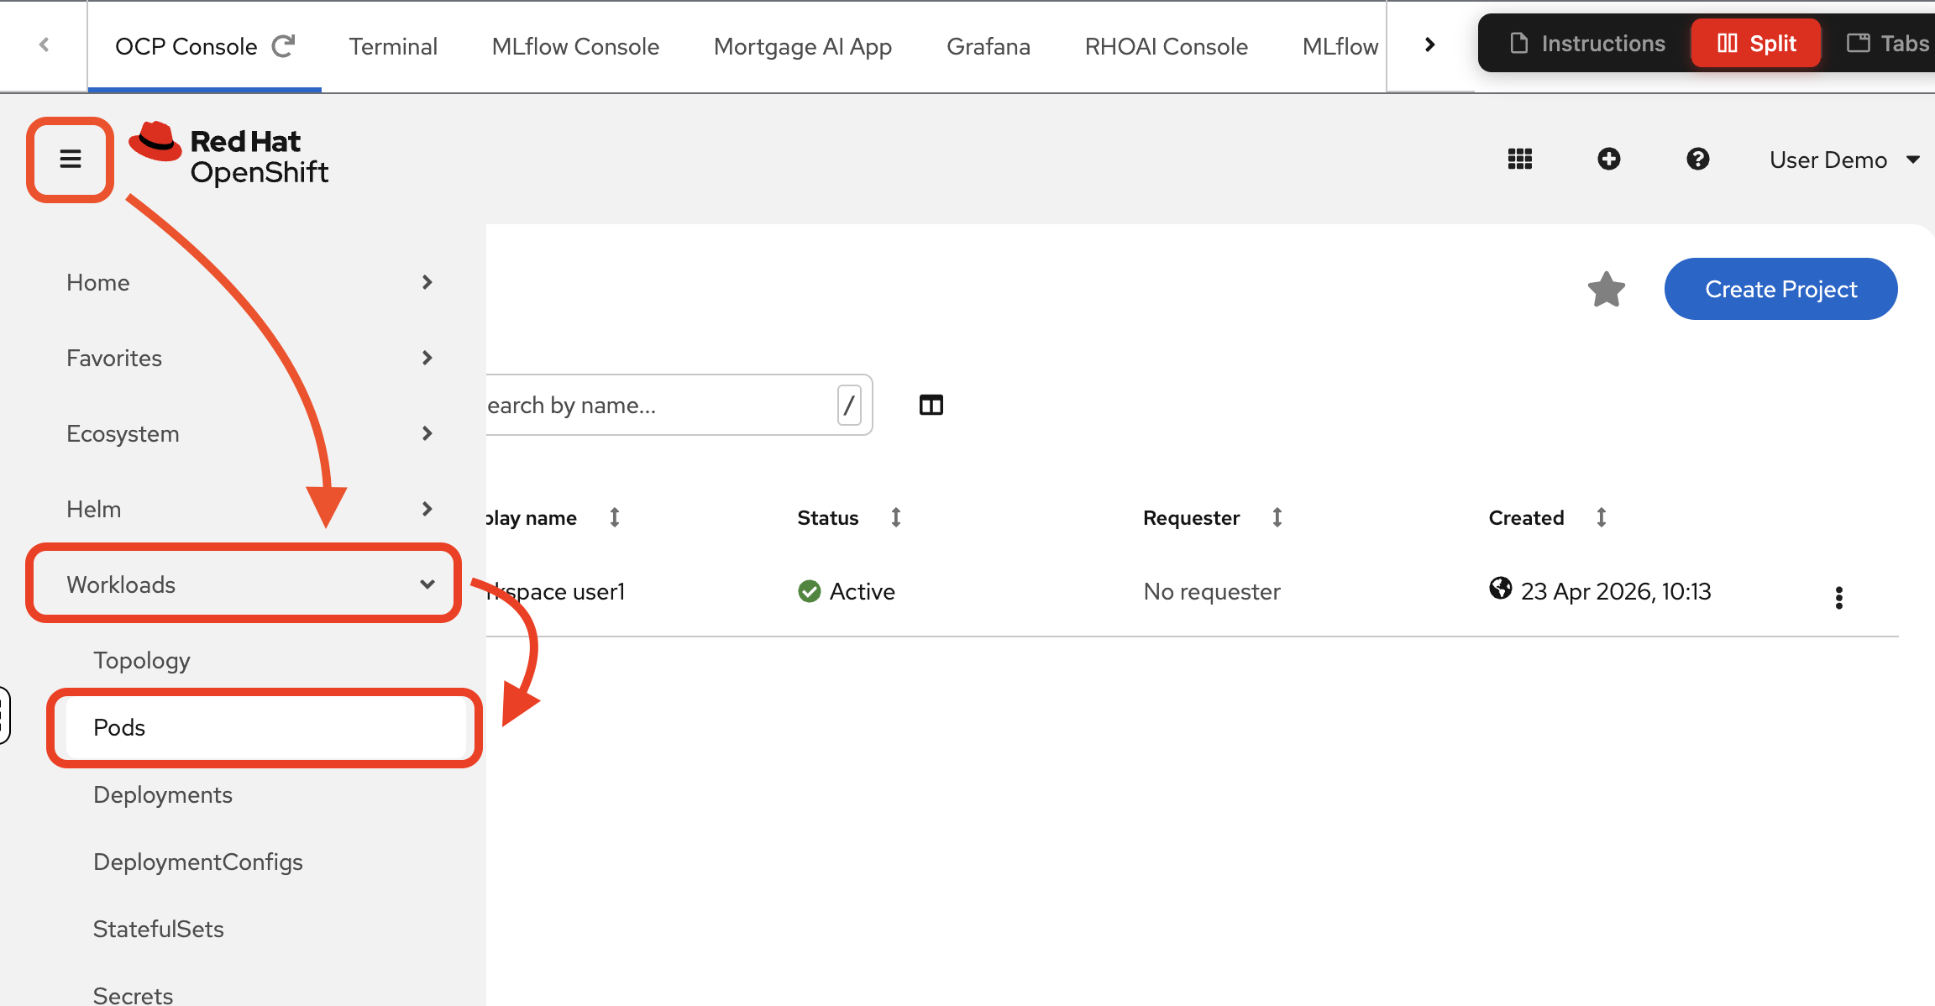The width and height of the screenshot is (1935, 1006).
Task: Open the manage columns icon
Action: [931, 406]
